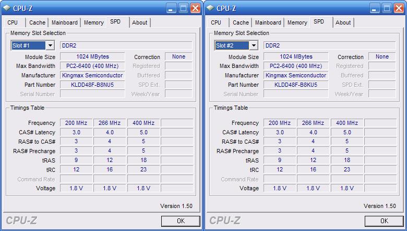This screenshot has height=231, width=407.
Task: Close the left CPU-Z window
Action: tap(196, 8)
